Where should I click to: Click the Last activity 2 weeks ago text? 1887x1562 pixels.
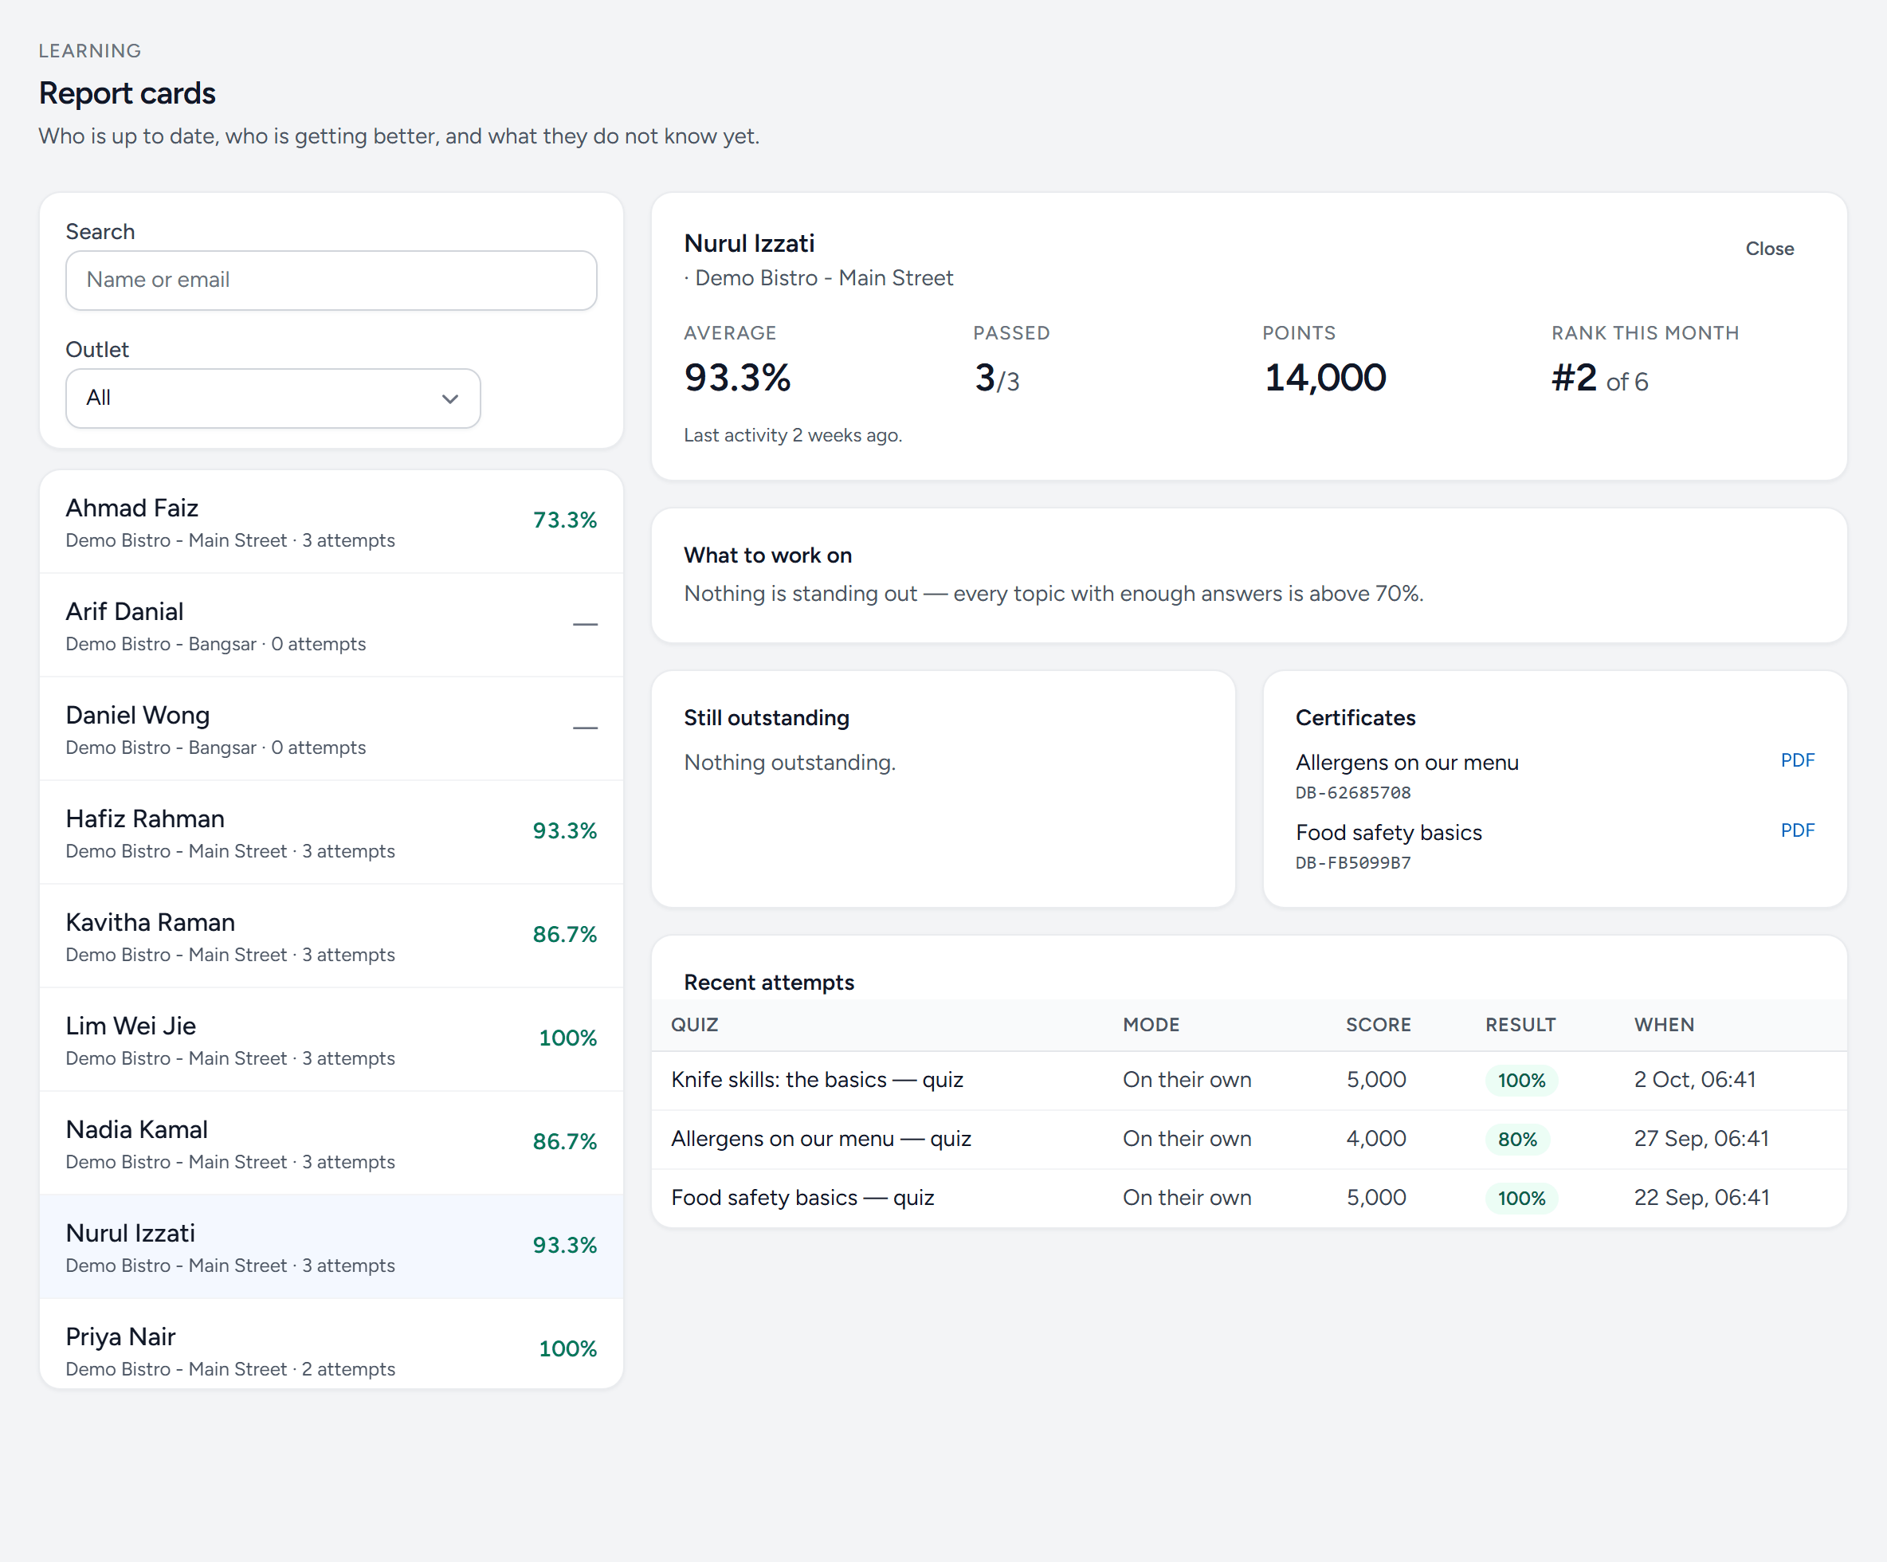coord(793,436)
